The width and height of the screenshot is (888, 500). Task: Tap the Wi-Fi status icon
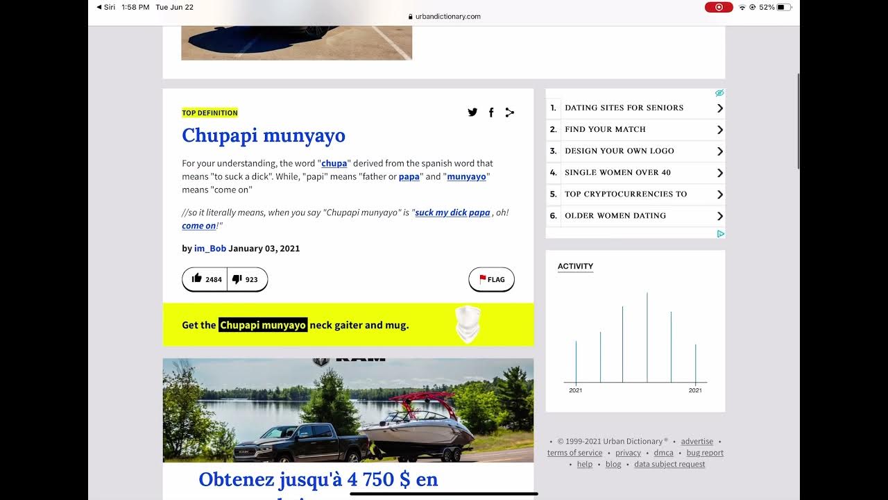(x=742, y=7)
